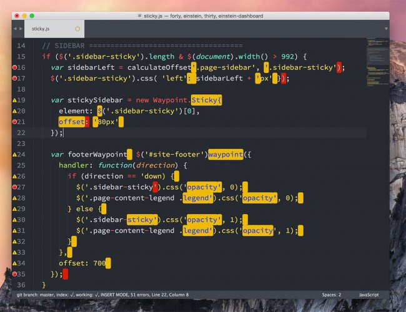
Task: Click the warning triangle on line 30
Action: point(14,220)
